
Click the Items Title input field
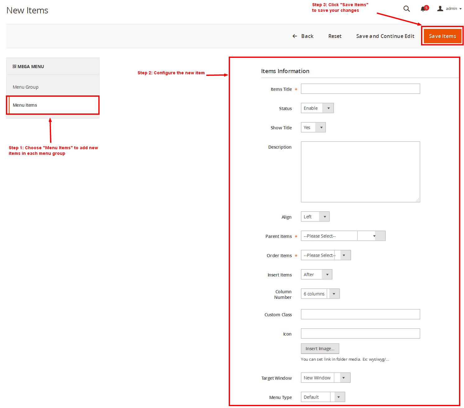[x=360, y=89]
